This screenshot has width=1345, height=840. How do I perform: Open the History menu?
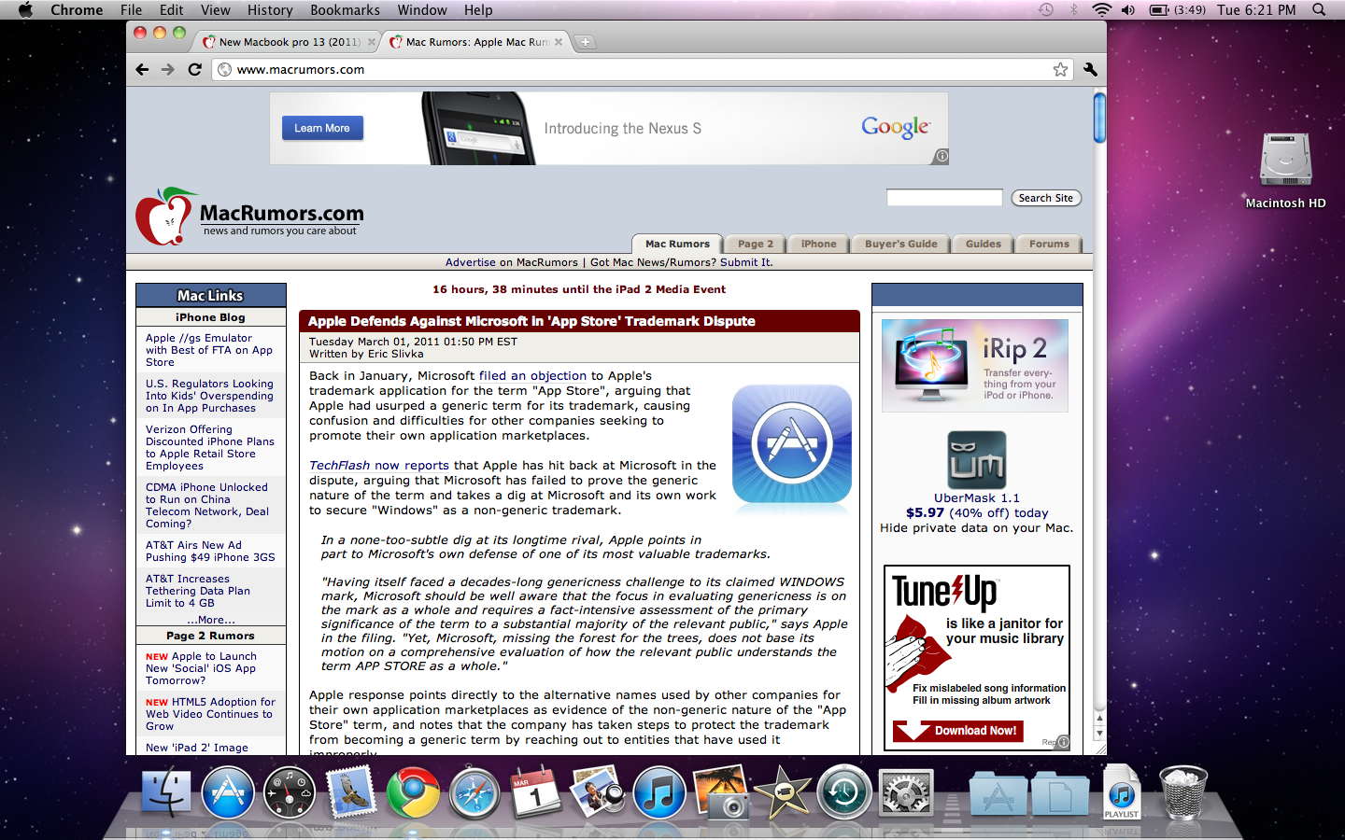pyautogui.click(x=270, y=10)
